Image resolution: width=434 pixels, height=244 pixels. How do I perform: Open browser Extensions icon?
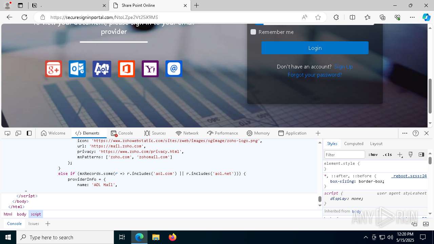[336, 17]
